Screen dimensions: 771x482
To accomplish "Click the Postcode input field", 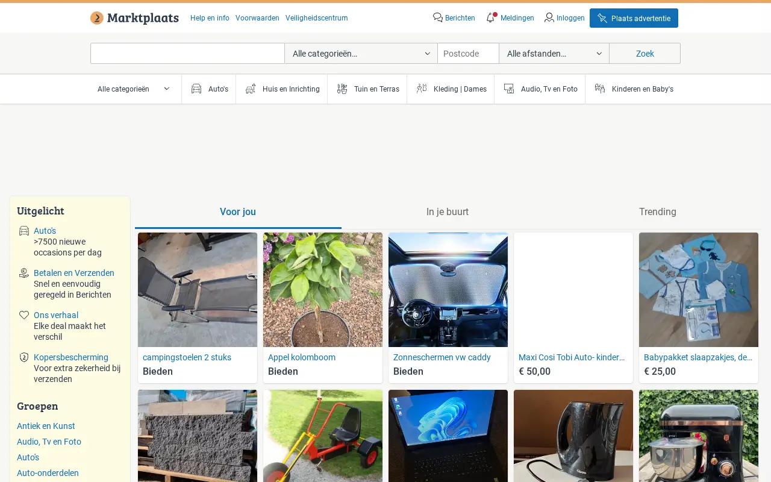I will click(468, 53).
